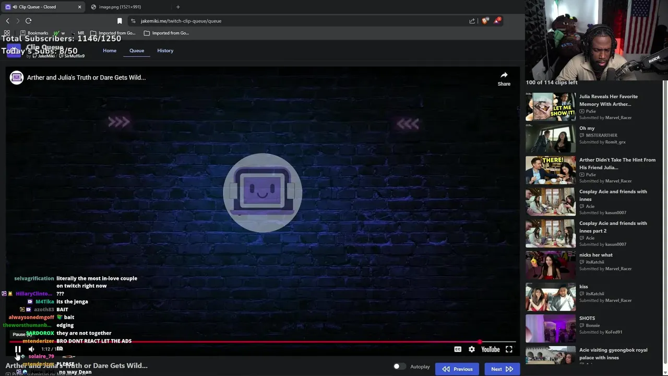
Task: Mute the video using the speaker icon
Action: point(31,349)
